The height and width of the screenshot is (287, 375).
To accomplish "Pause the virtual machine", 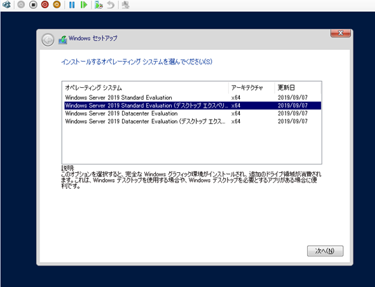I will [x=72, y=5].
